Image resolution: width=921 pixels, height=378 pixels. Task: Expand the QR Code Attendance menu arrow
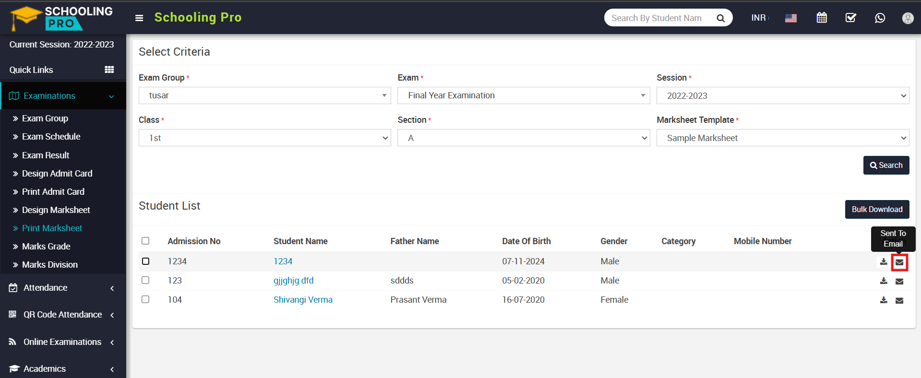[112, 315]
